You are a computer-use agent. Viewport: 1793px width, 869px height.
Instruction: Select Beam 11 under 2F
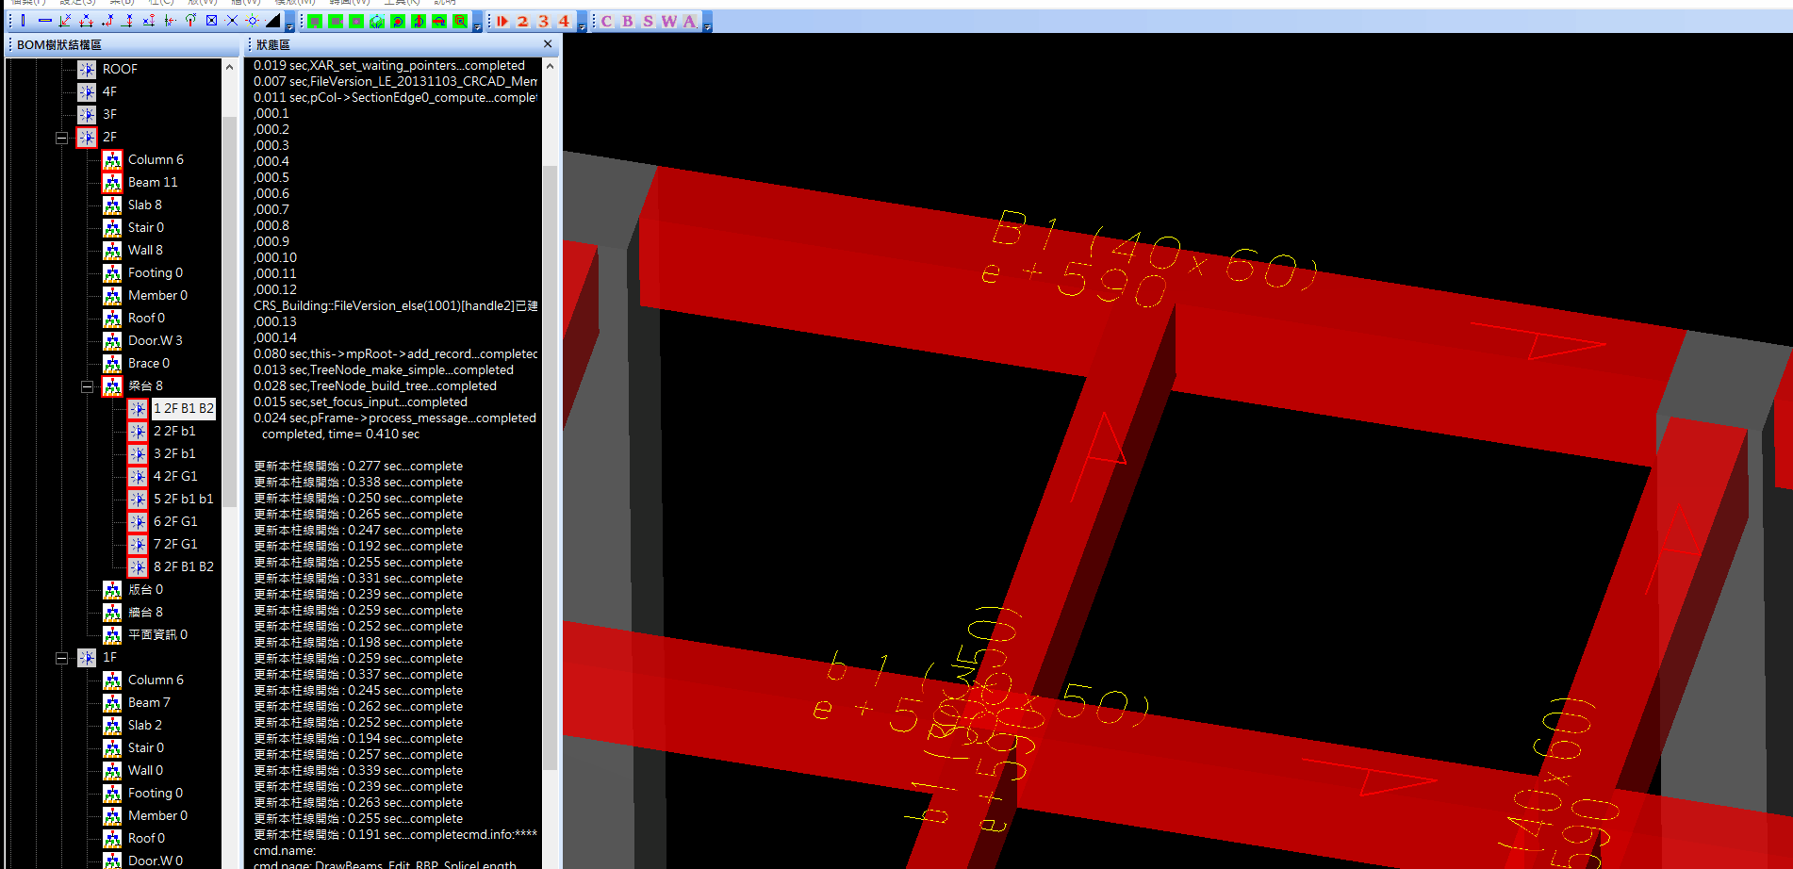(152, 182)
